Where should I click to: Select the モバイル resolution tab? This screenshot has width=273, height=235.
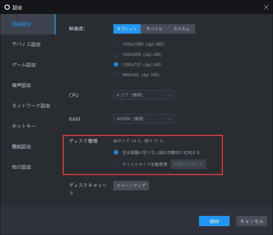pos(154,29)
